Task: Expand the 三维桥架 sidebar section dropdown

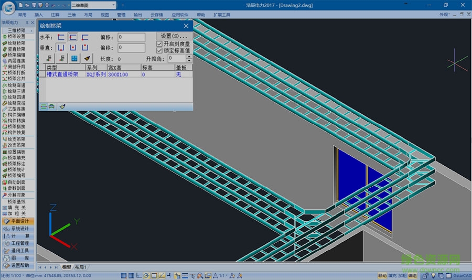Action: [x=32, y=30]
